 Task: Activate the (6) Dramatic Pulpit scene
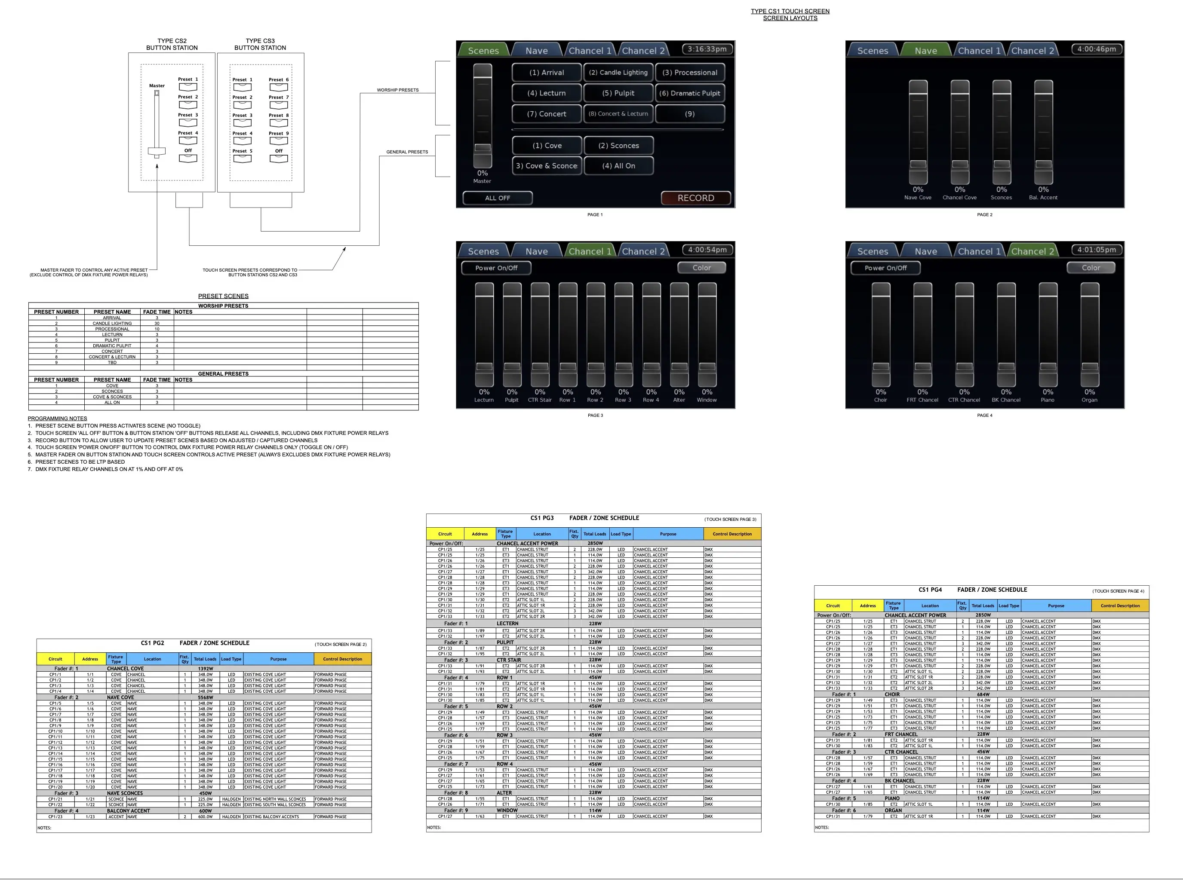[689, 93]
